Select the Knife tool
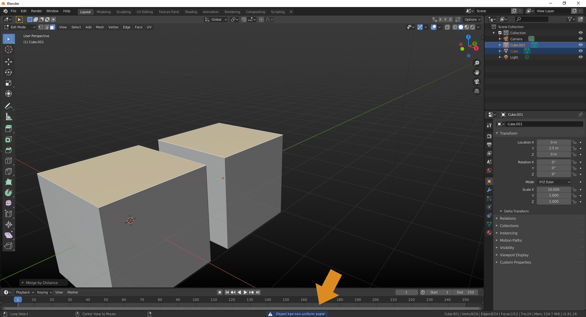 tap(9, 171)
